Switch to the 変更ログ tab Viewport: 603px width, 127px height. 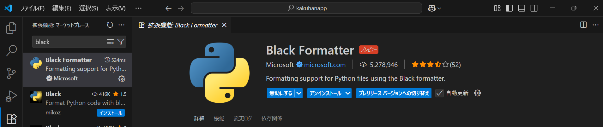pos(243,118)
